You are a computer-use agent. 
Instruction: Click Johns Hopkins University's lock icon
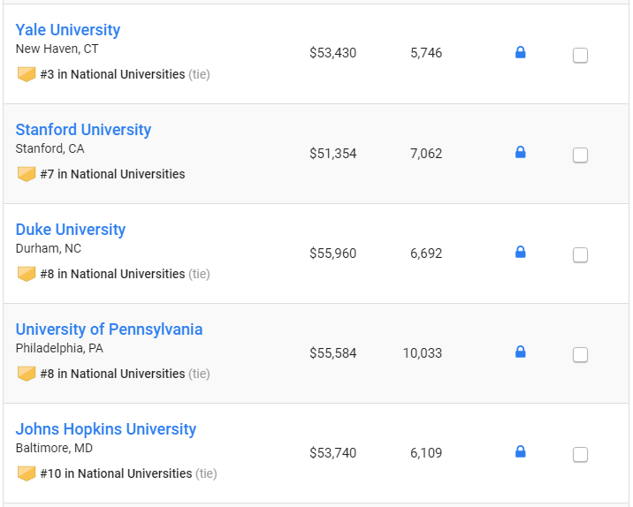521,451
